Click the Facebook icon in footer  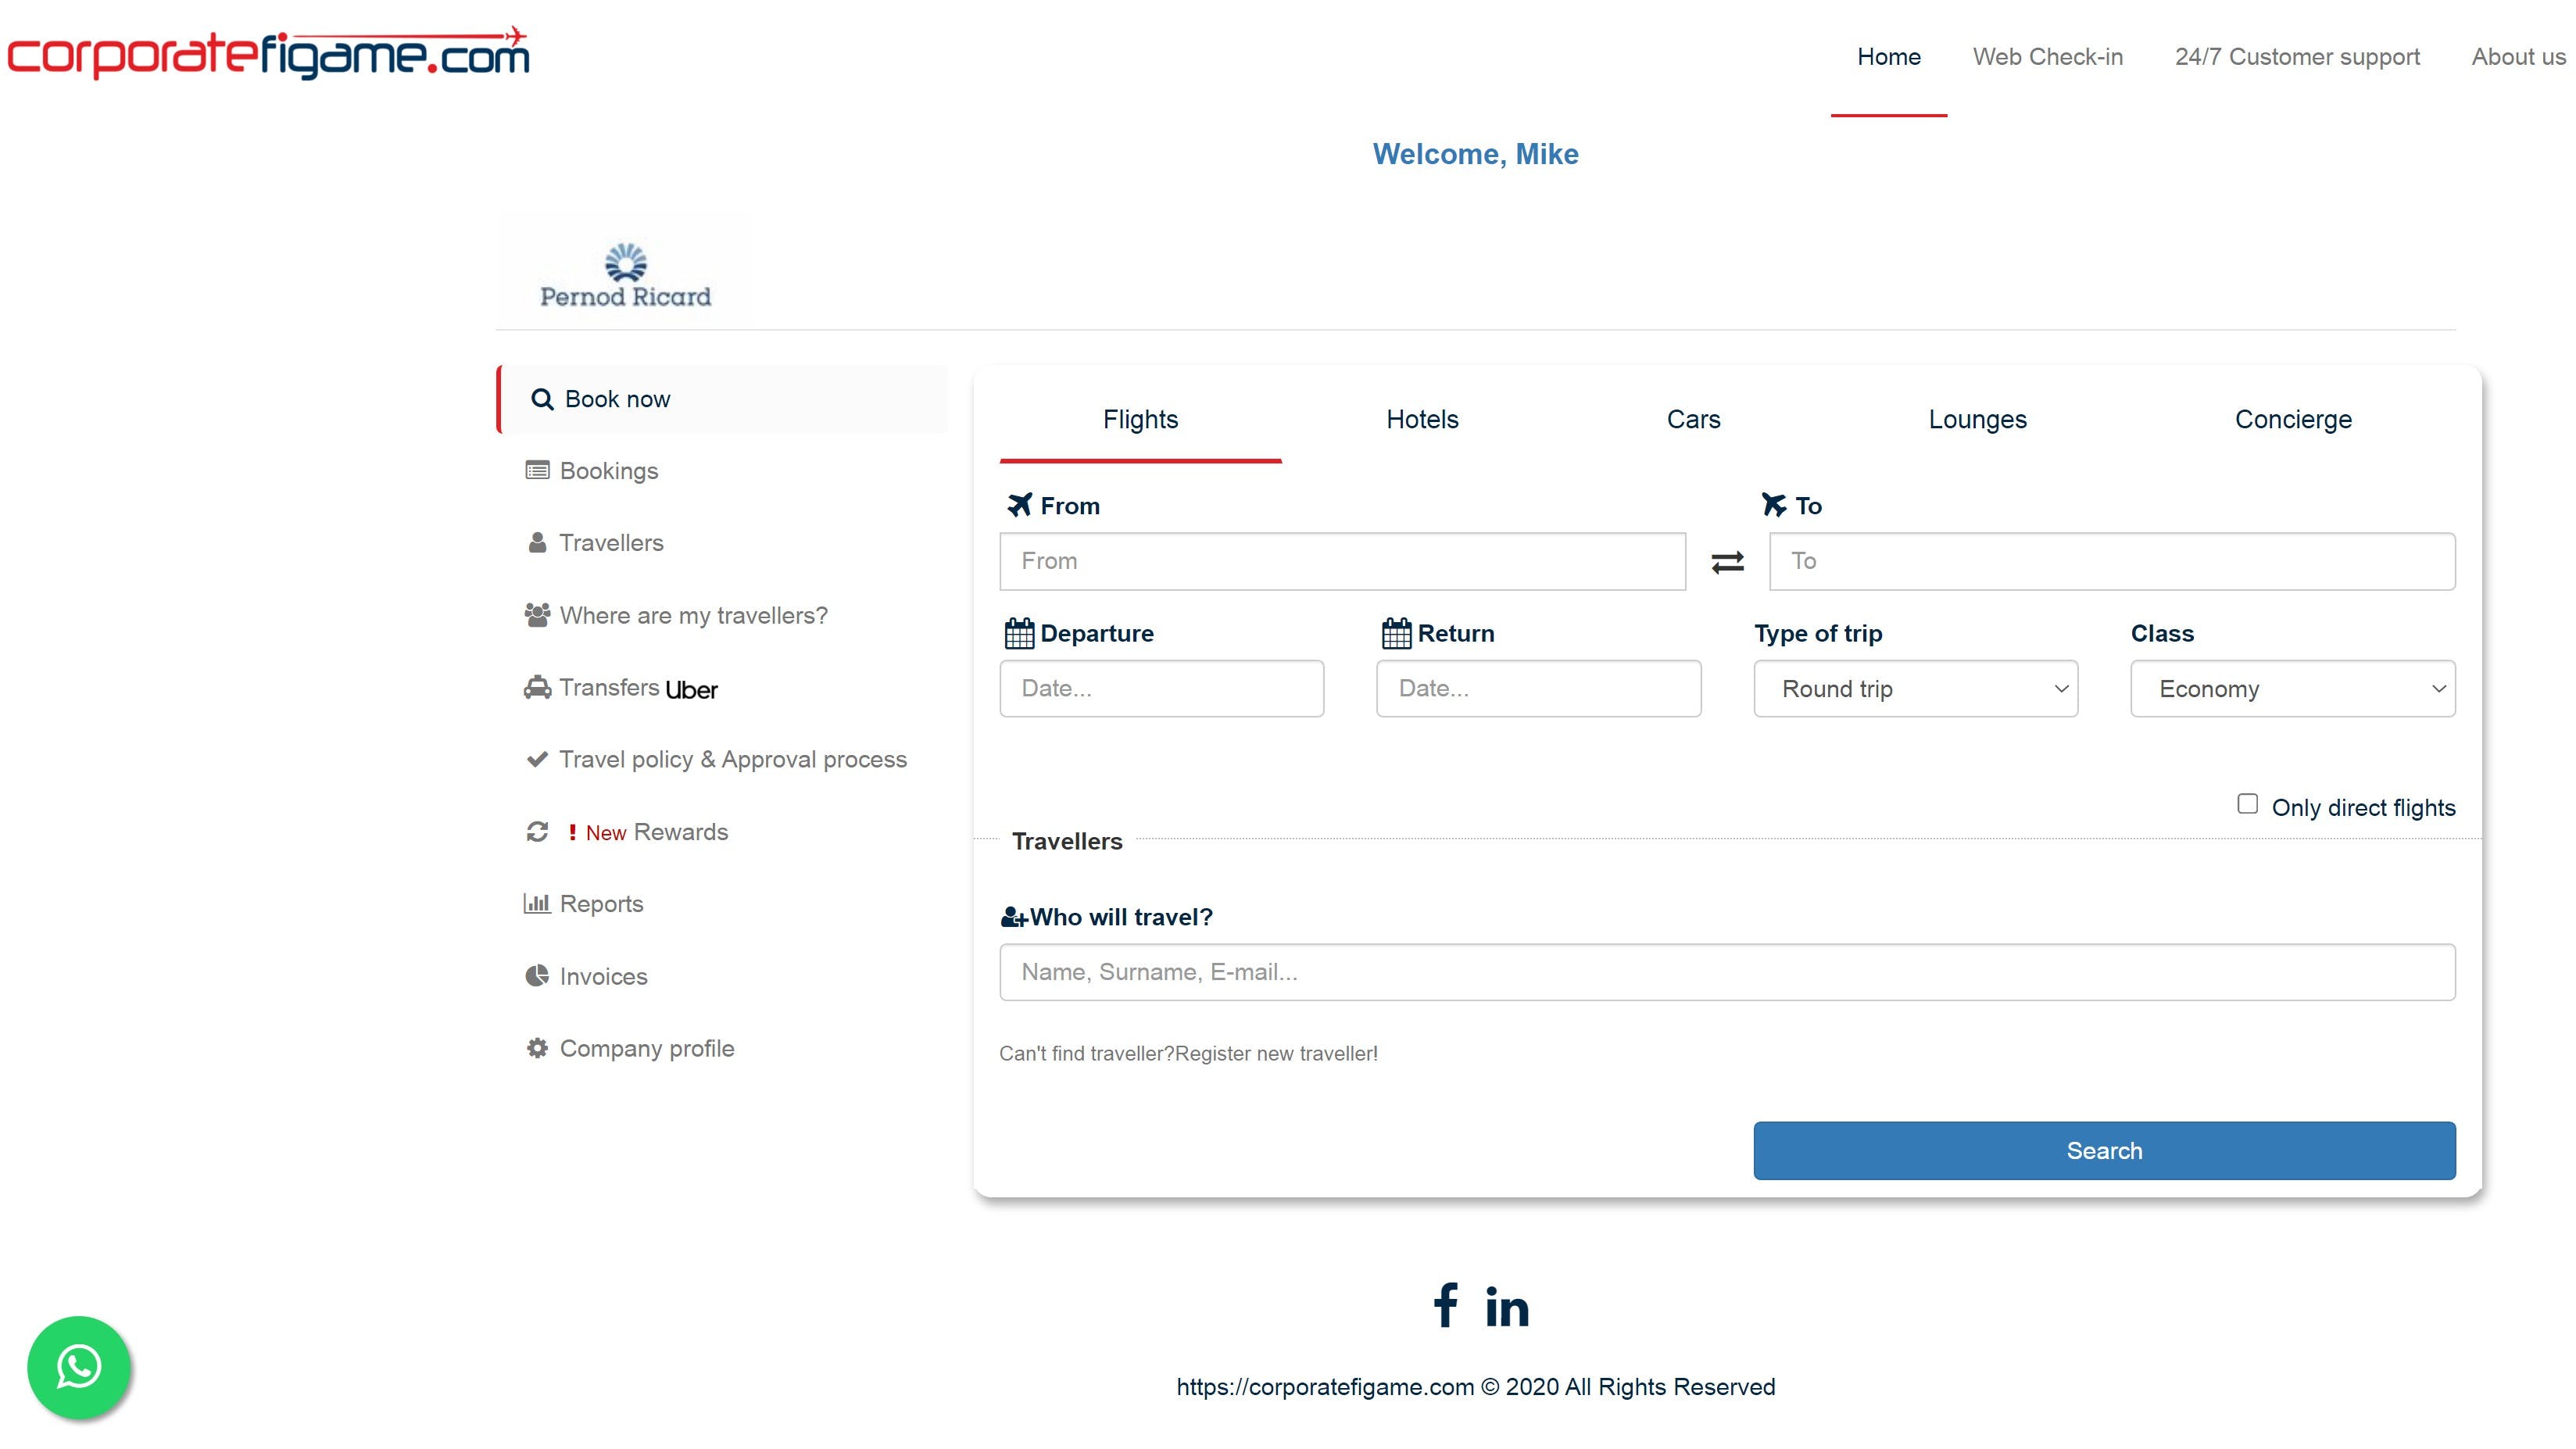coord(1445,1305)
